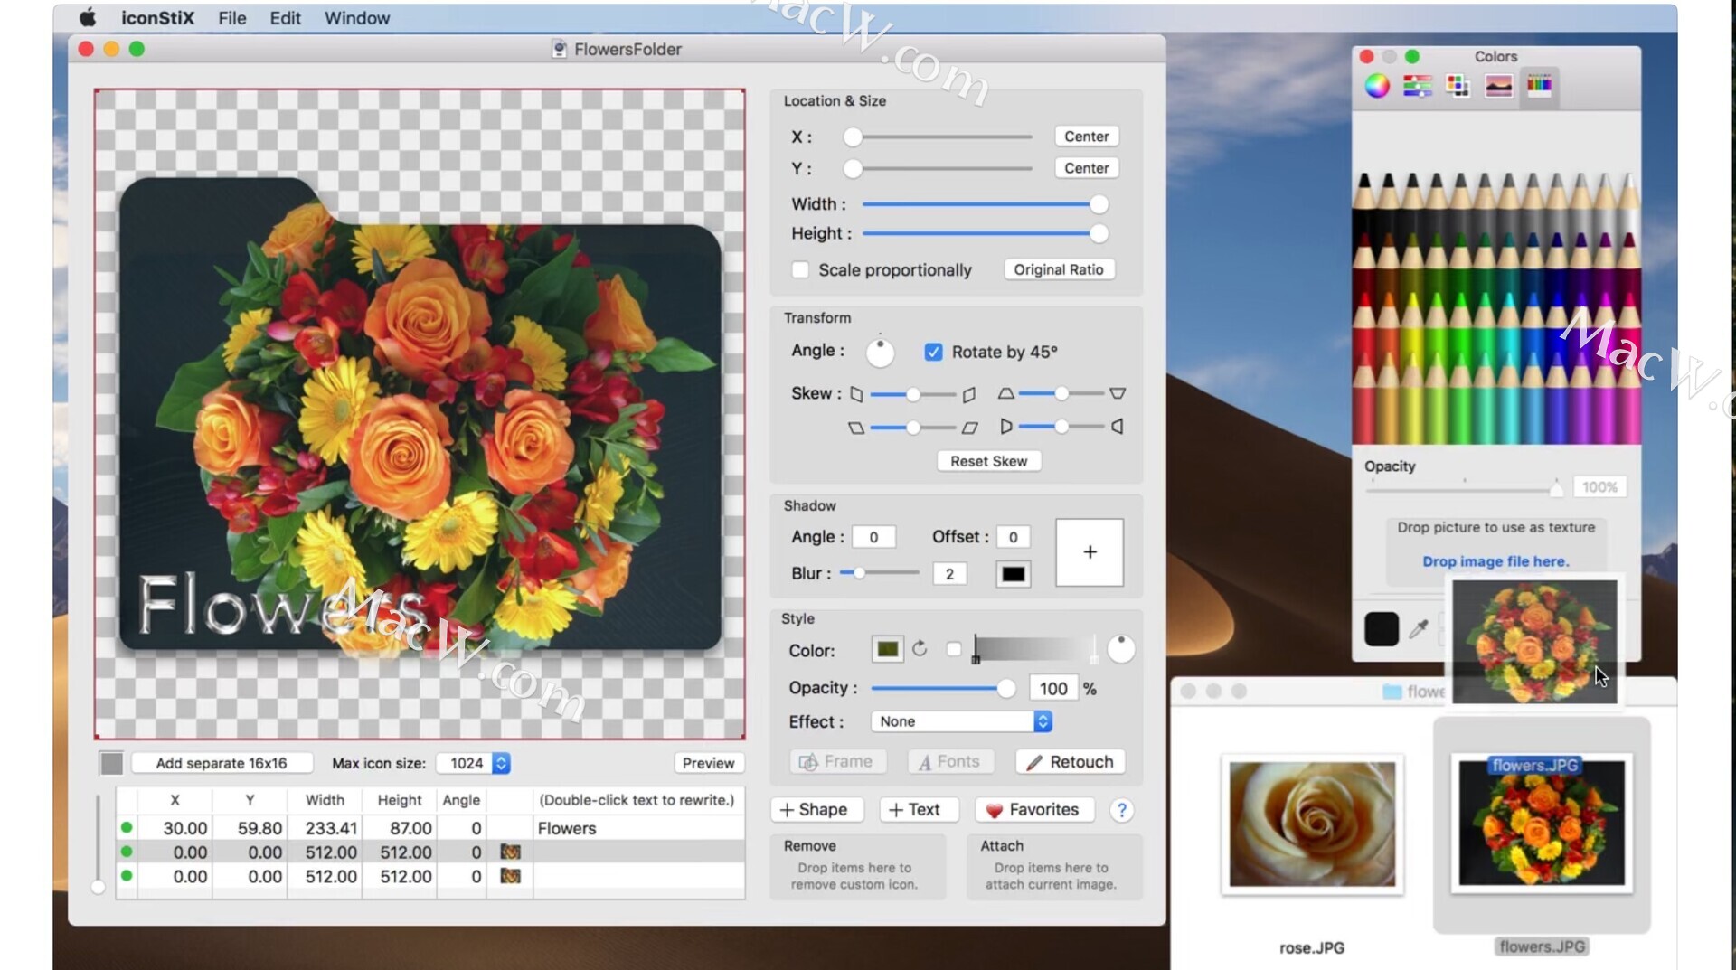Open help with the question mark button
Screen dimensions: 1736x970
tap(1121, 810)
